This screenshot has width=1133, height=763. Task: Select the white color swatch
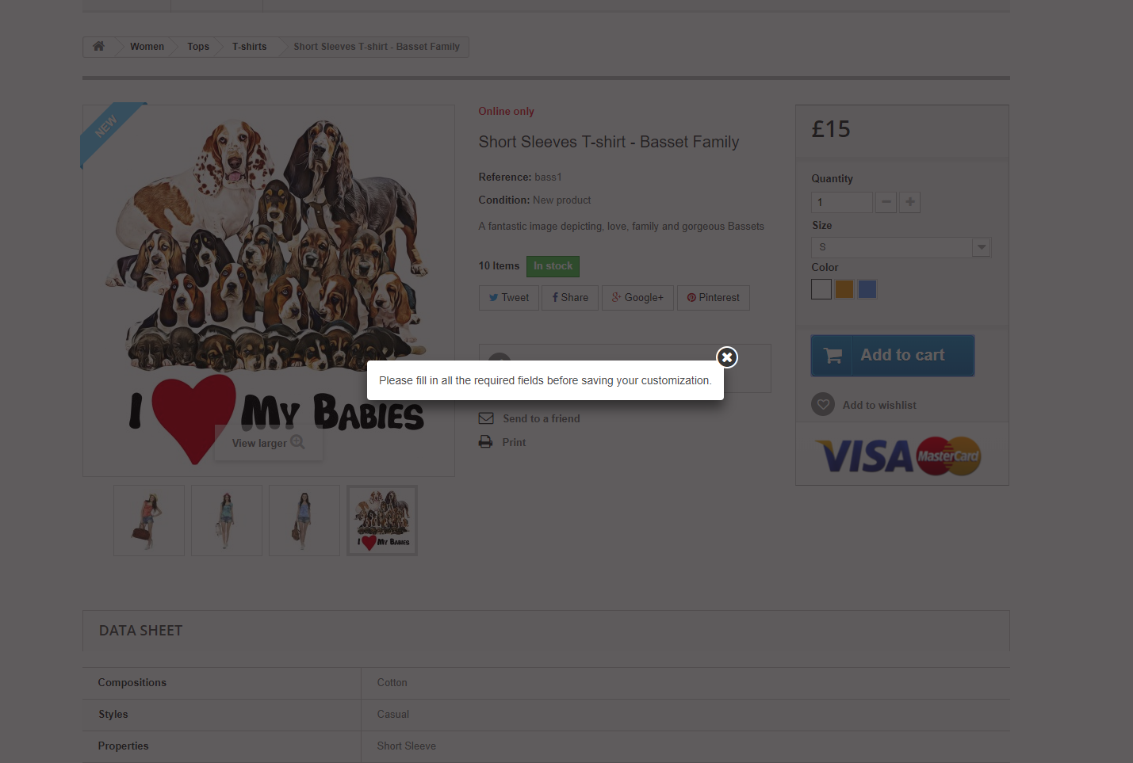coord(821,289)
